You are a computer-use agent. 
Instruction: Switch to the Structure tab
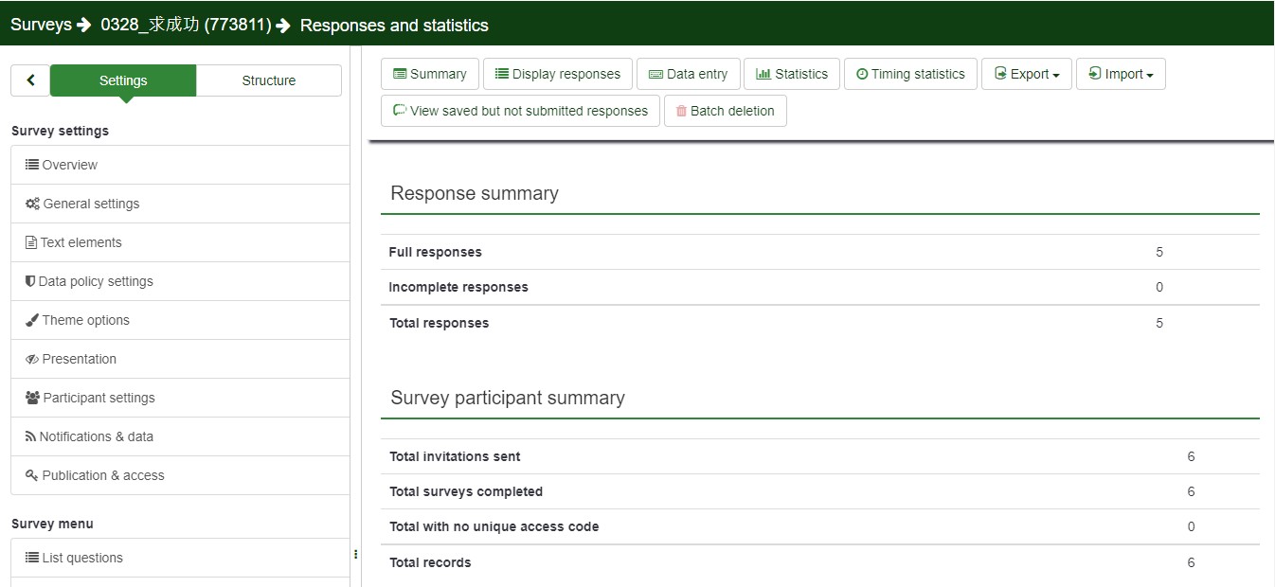(269, 80)
